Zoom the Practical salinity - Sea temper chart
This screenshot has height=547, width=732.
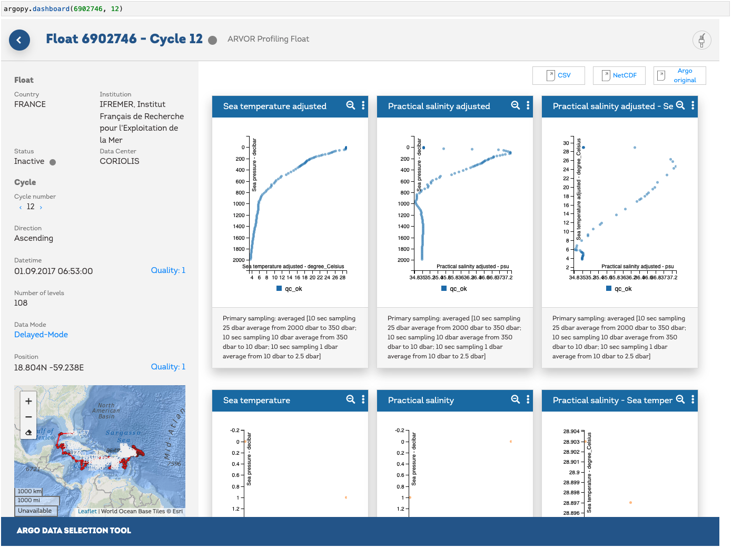coord(680,399)
